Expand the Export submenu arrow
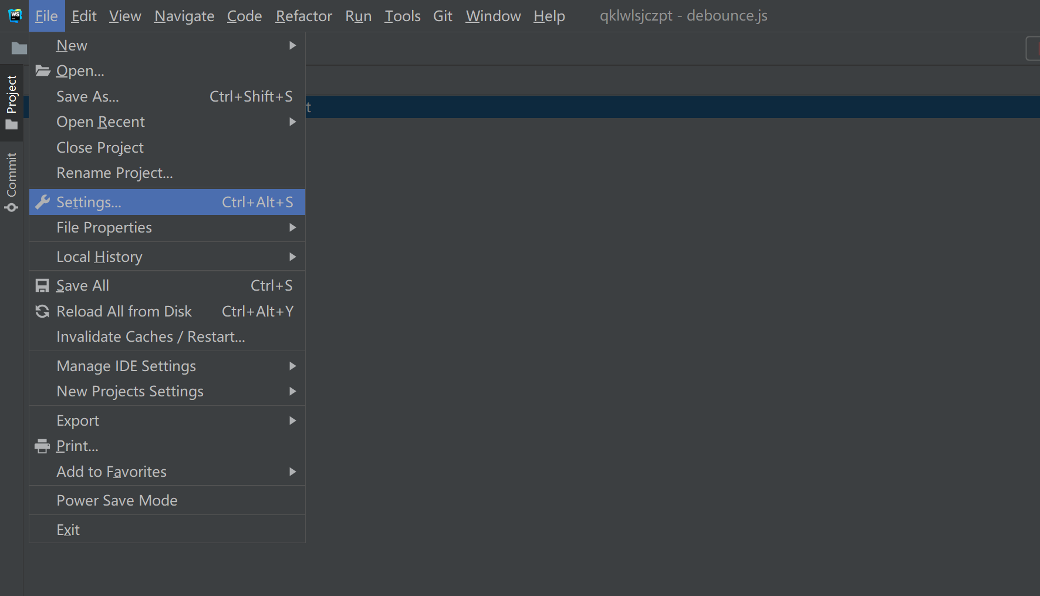The height and width of the screenshot is (596, 1040). tap(292, 420)
